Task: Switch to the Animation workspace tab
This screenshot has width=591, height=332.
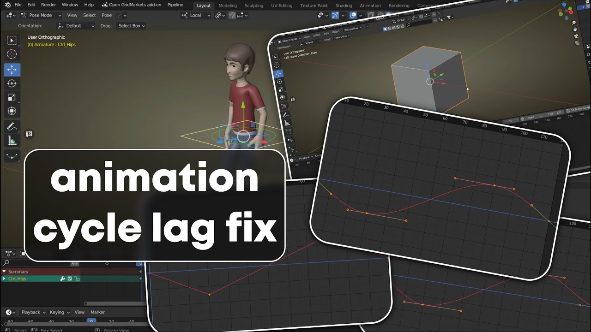Action: [x=370, y=6]
